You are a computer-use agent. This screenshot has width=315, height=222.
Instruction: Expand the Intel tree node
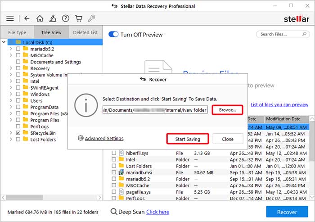point(11,81)
